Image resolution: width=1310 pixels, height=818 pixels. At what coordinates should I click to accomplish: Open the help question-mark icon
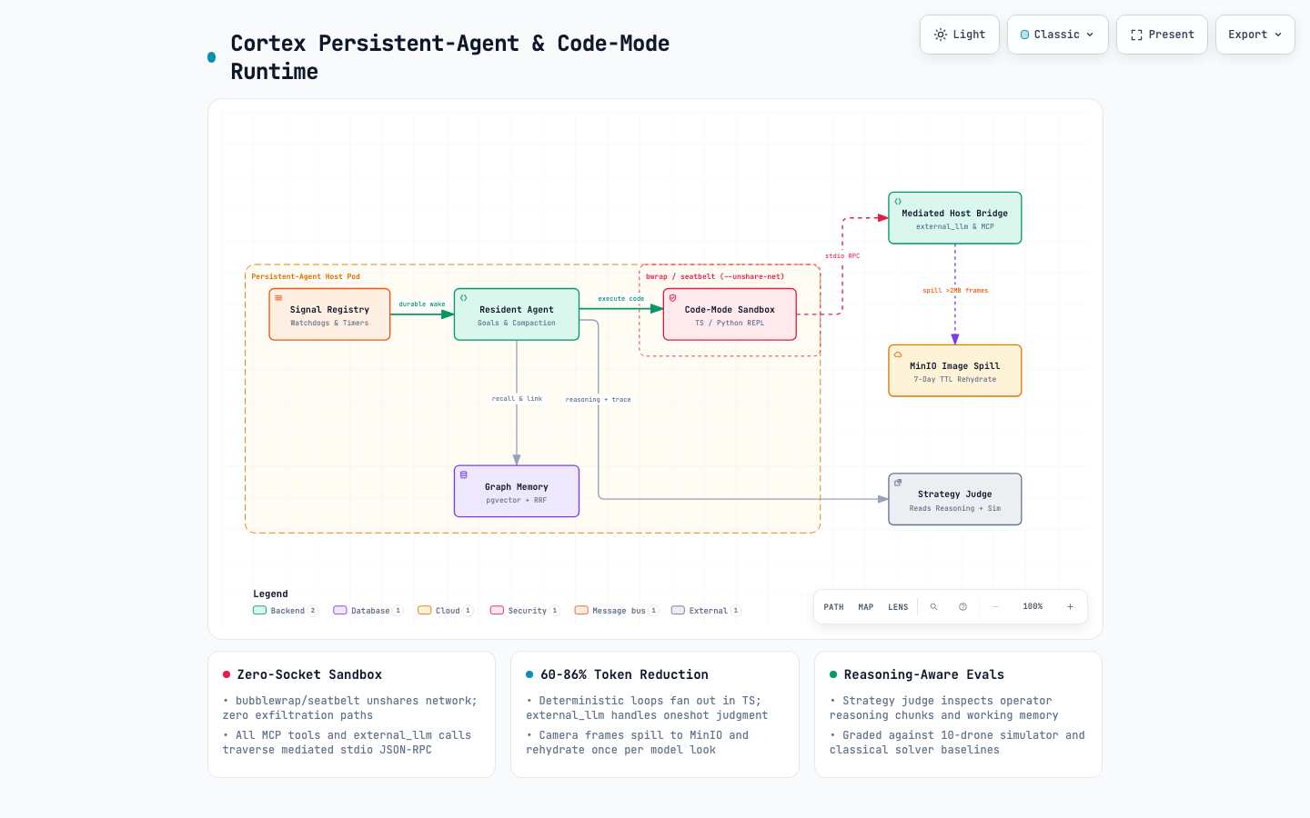coord(962,607)
